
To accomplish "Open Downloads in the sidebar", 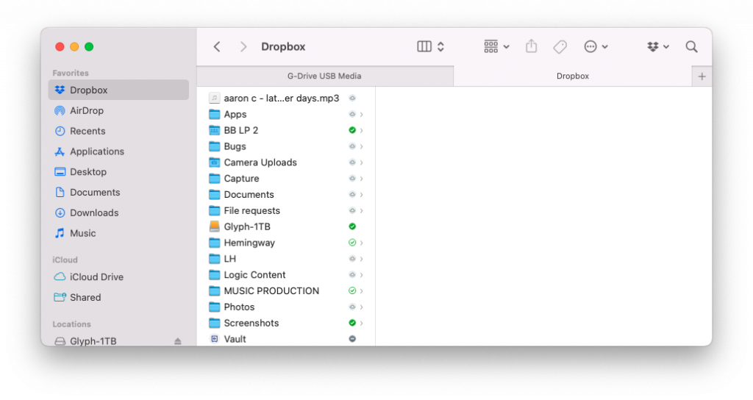I will click(x=118, y=213).
